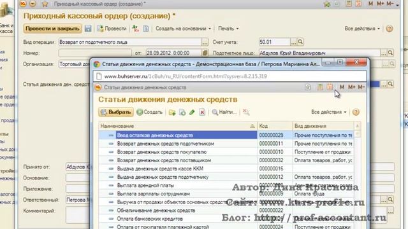The width and height of the screenshot is (408, 229).
Task: Select row Выплата зарплаты сотрудникам
Action: pyautogui.click(x=226, y=193)
